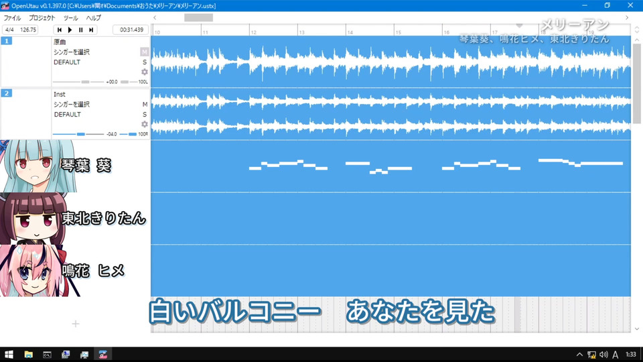Click the view spinner arrows beside the timeline ruler
The height and width of the screenshot is (362, 643).
(x=636, y=29)
